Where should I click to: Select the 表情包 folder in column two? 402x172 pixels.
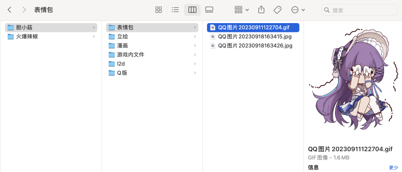click(x=152, y=28)
